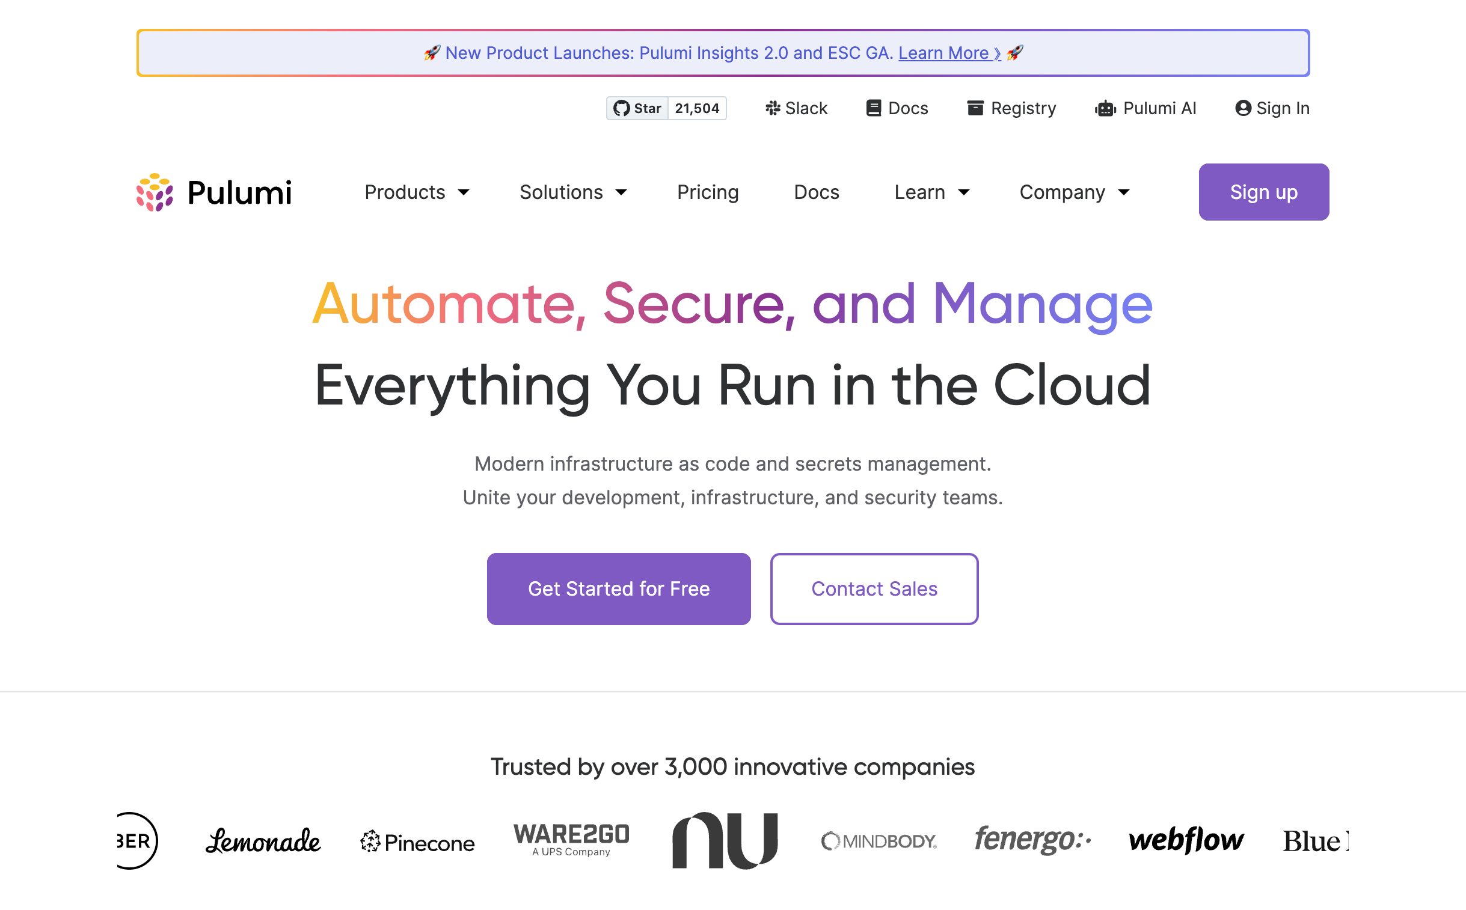Expand the Company dropdown menu

pos(1074,192)
